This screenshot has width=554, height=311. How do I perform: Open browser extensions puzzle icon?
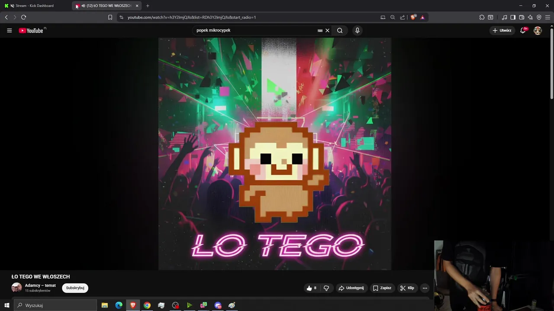482,17
